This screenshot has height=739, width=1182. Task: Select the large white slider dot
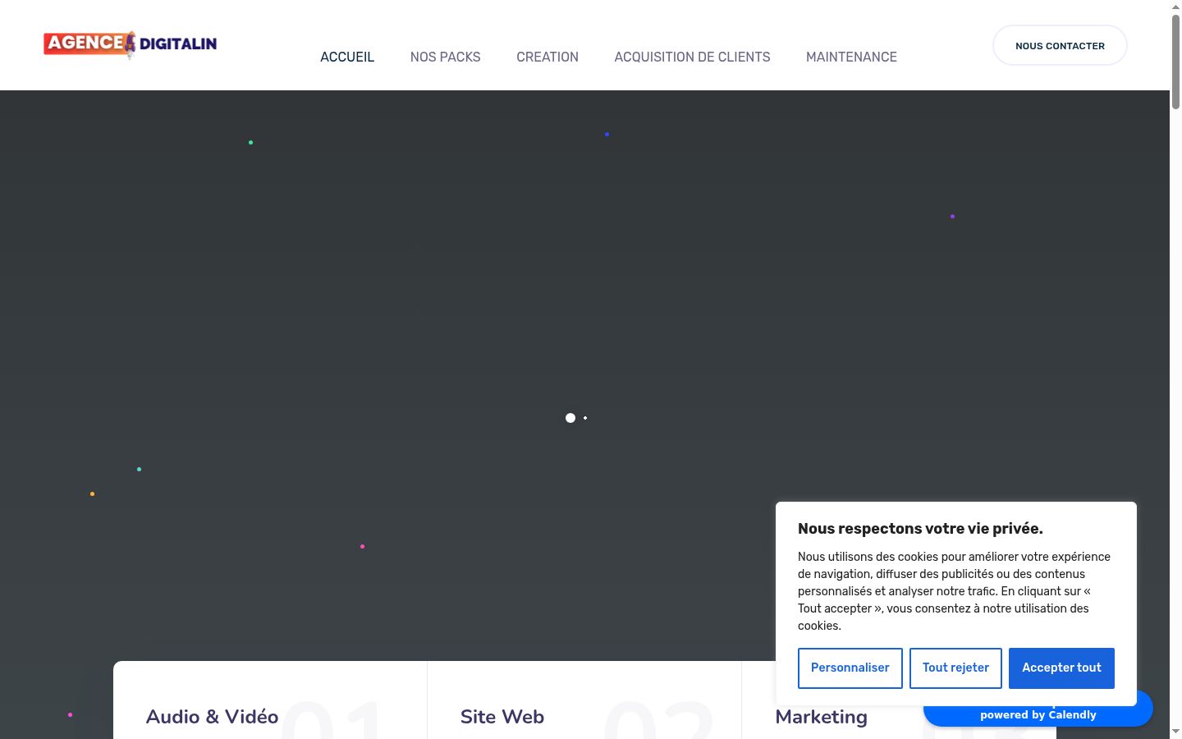(x=570, y=418)
